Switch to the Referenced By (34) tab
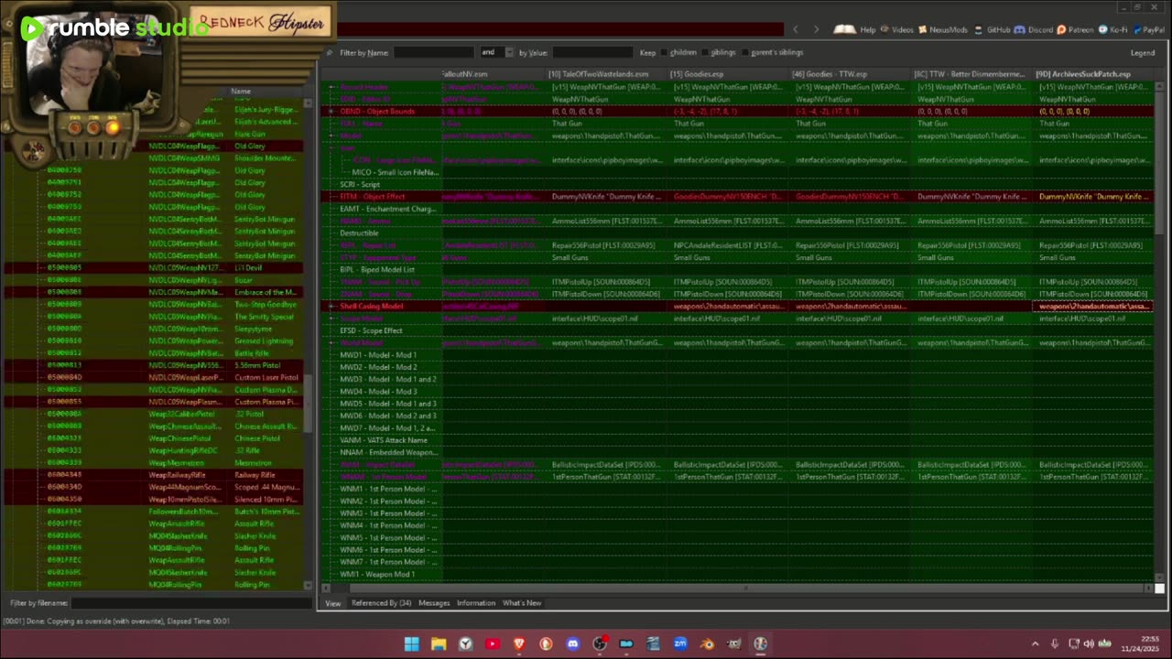 pyautogui.click(x=381, y=603)
